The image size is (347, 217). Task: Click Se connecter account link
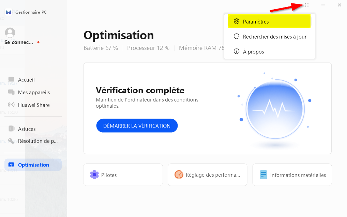(19, 42)
